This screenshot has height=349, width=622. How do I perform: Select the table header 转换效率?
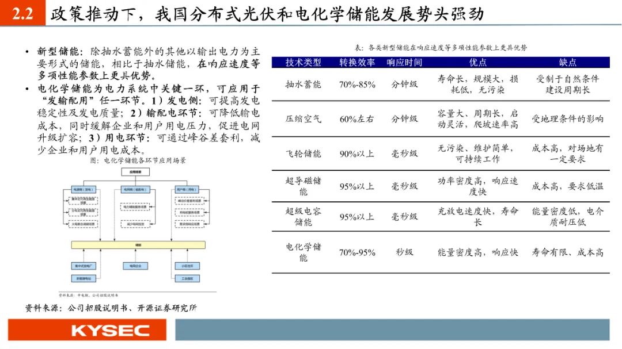pyautogui.click(x=357, y=63)
